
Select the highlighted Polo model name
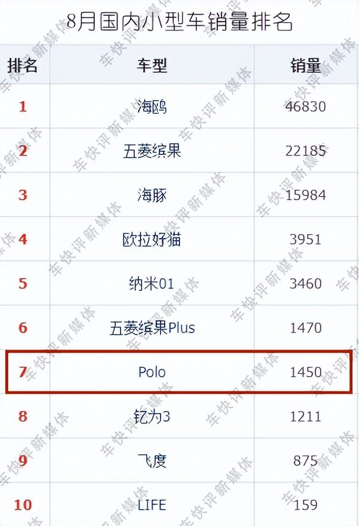[152, 372]
